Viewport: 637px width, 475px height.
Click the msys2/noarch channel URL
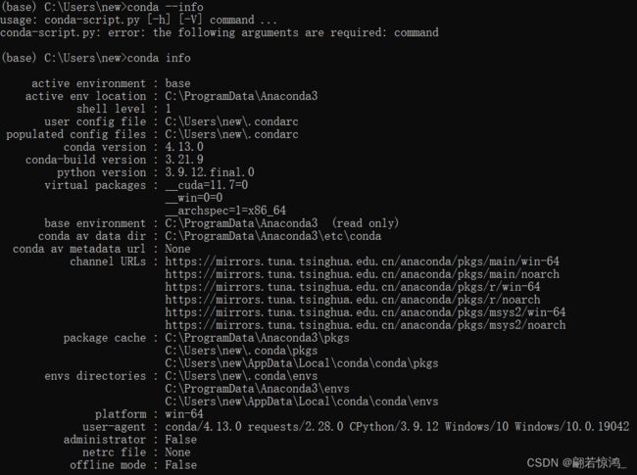[x=366, y=325]
